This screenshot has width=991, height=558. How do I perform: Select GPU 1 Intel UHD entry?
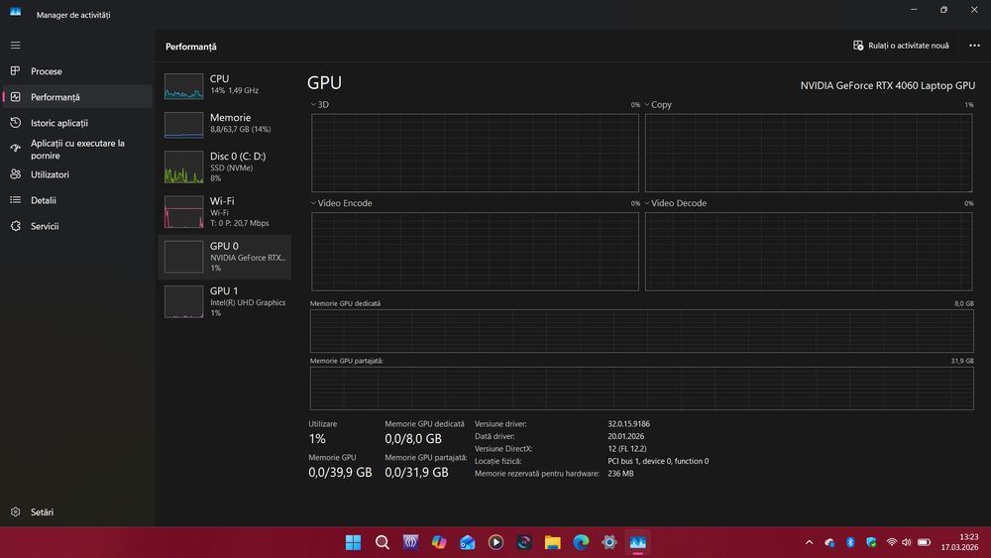[224, 302]
